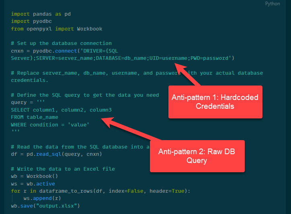Click the 'from openpyxl import Workbook' line
291x214 pixels.
57,29
